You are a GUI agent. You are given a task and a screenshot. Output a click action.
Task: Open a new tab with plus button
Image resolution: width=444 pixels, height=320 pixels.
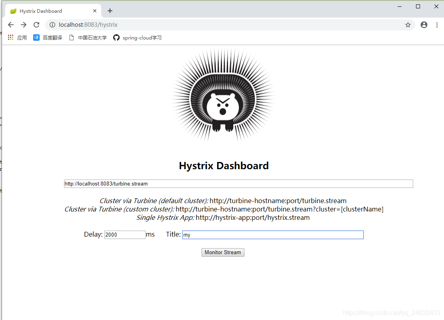coord(110,11)
